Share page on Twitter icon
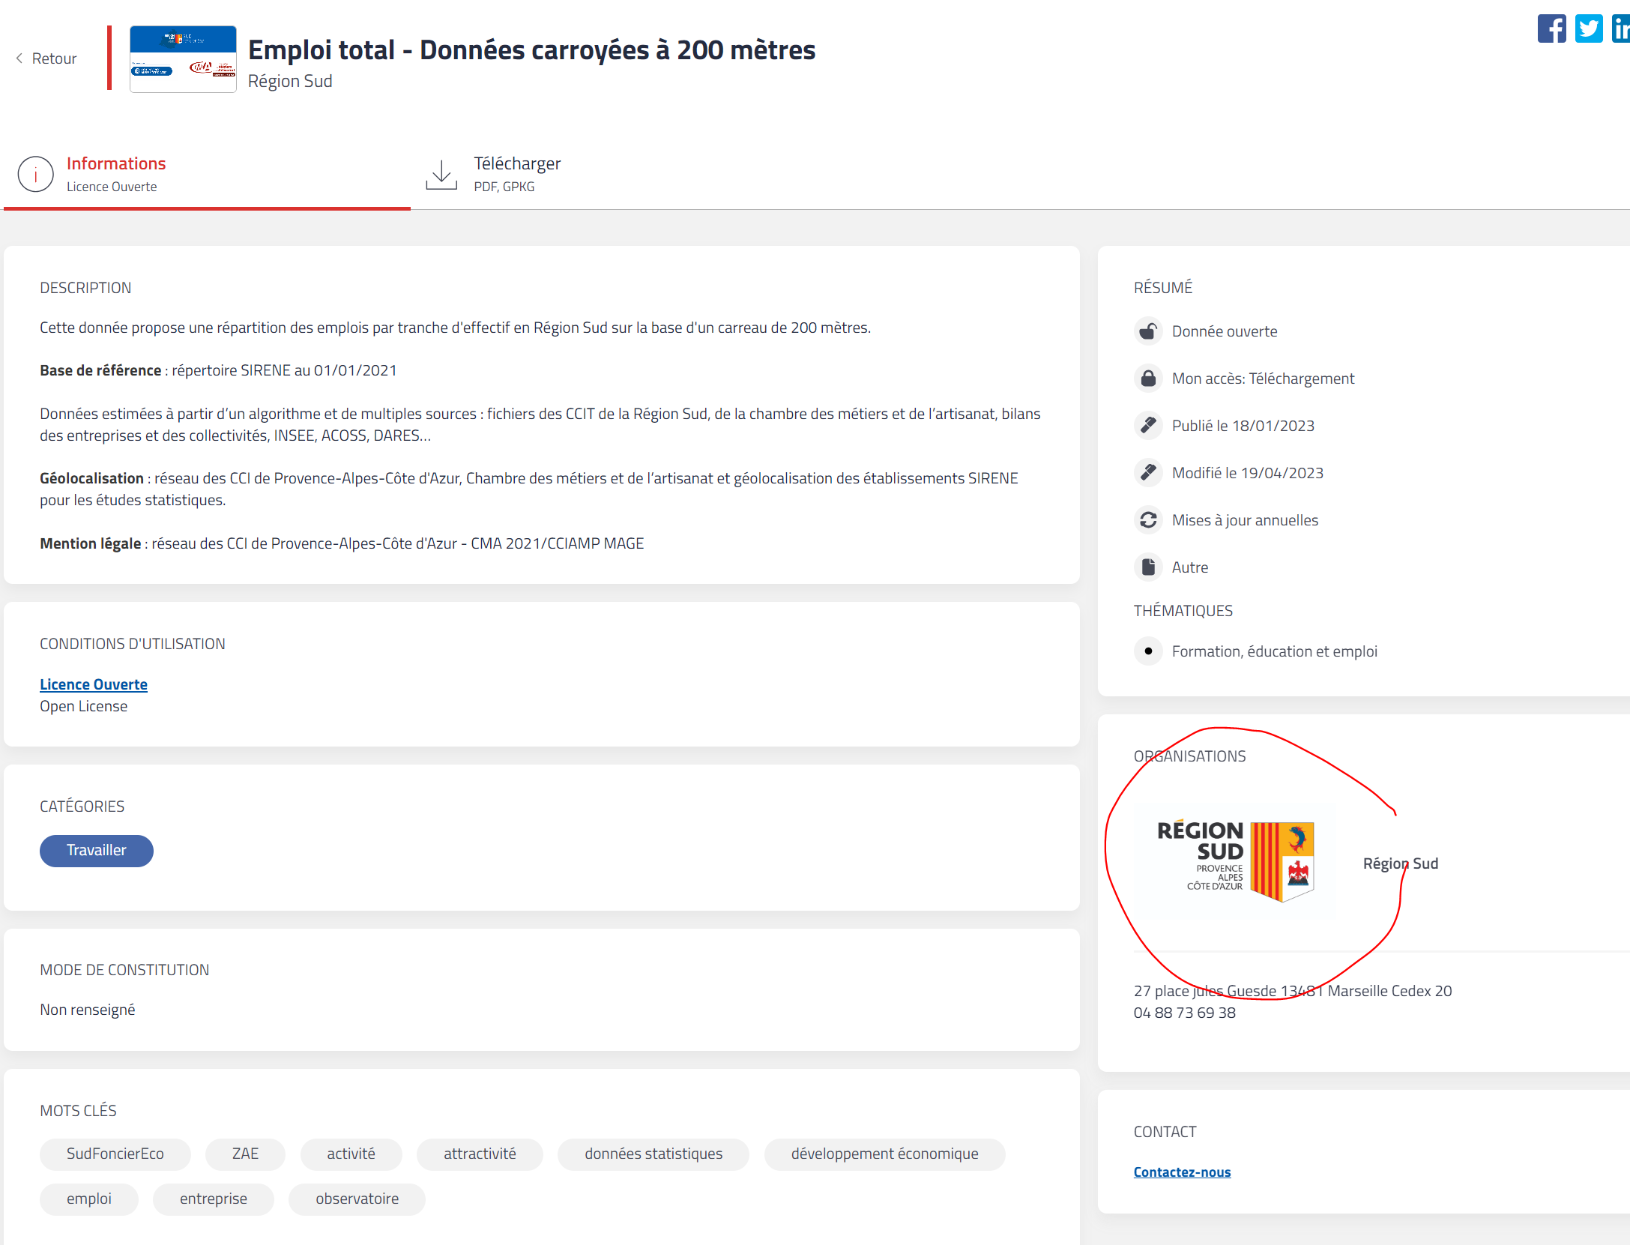 [x=1588, y=29]
